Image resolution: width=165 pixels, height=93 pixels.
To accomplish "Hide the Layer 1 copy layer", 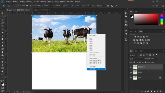I will tap(131, 67).
